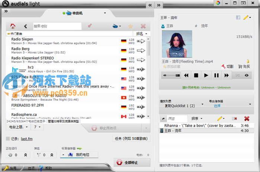260x172 pixels.
Task: Click the 任务 (例如 50首歌曲) button
Action: coord(131,138)
